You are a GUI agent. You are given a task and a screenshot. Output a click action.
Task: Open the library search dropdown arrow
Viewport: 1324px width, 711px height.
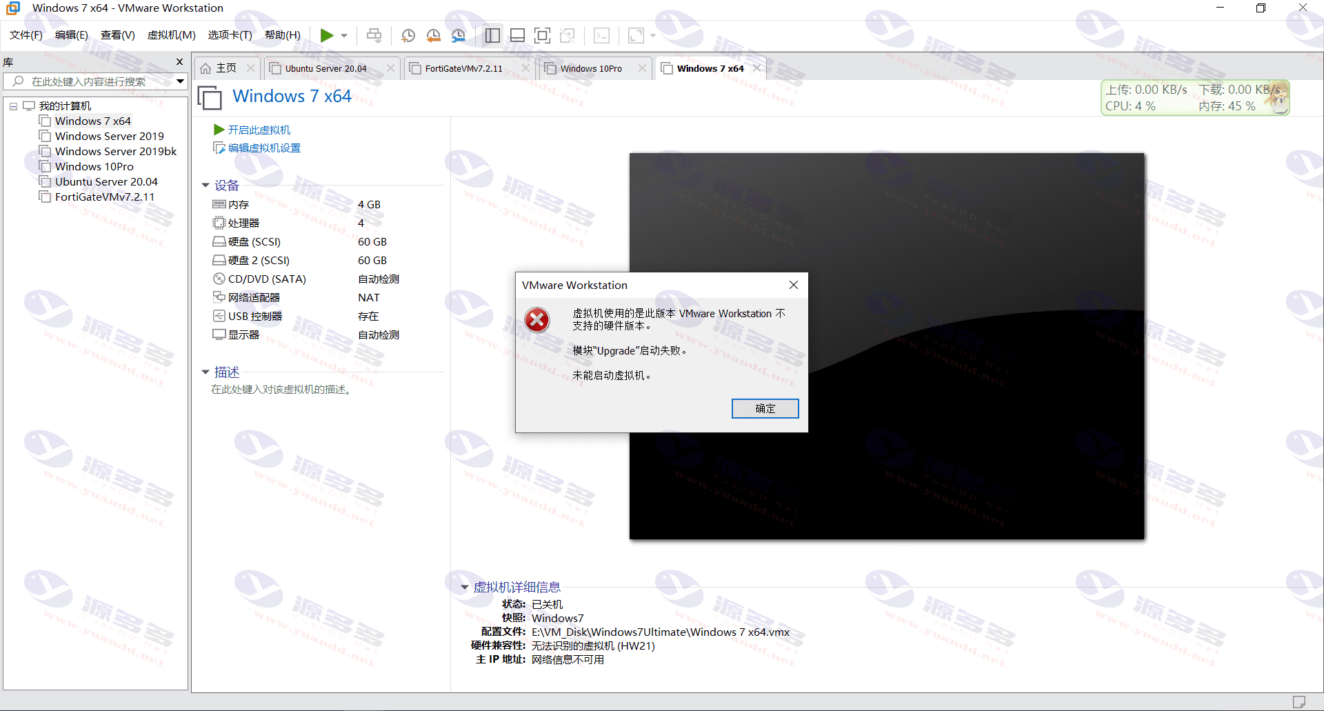coord(180,81)
